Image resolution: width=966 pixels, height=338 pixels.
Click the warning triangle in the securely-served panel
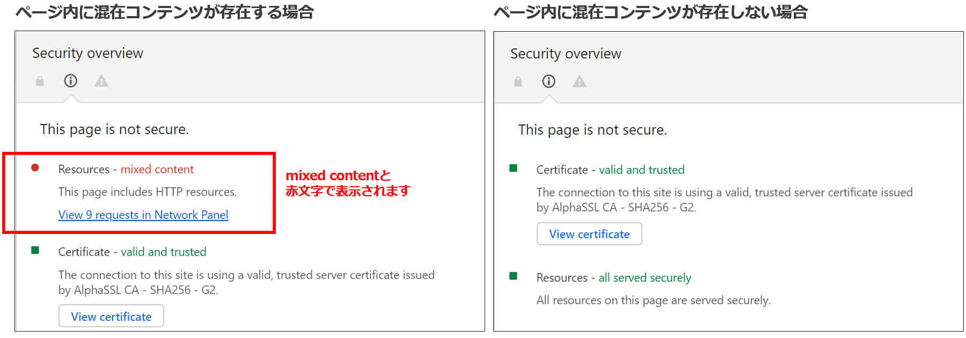(580, 82)
